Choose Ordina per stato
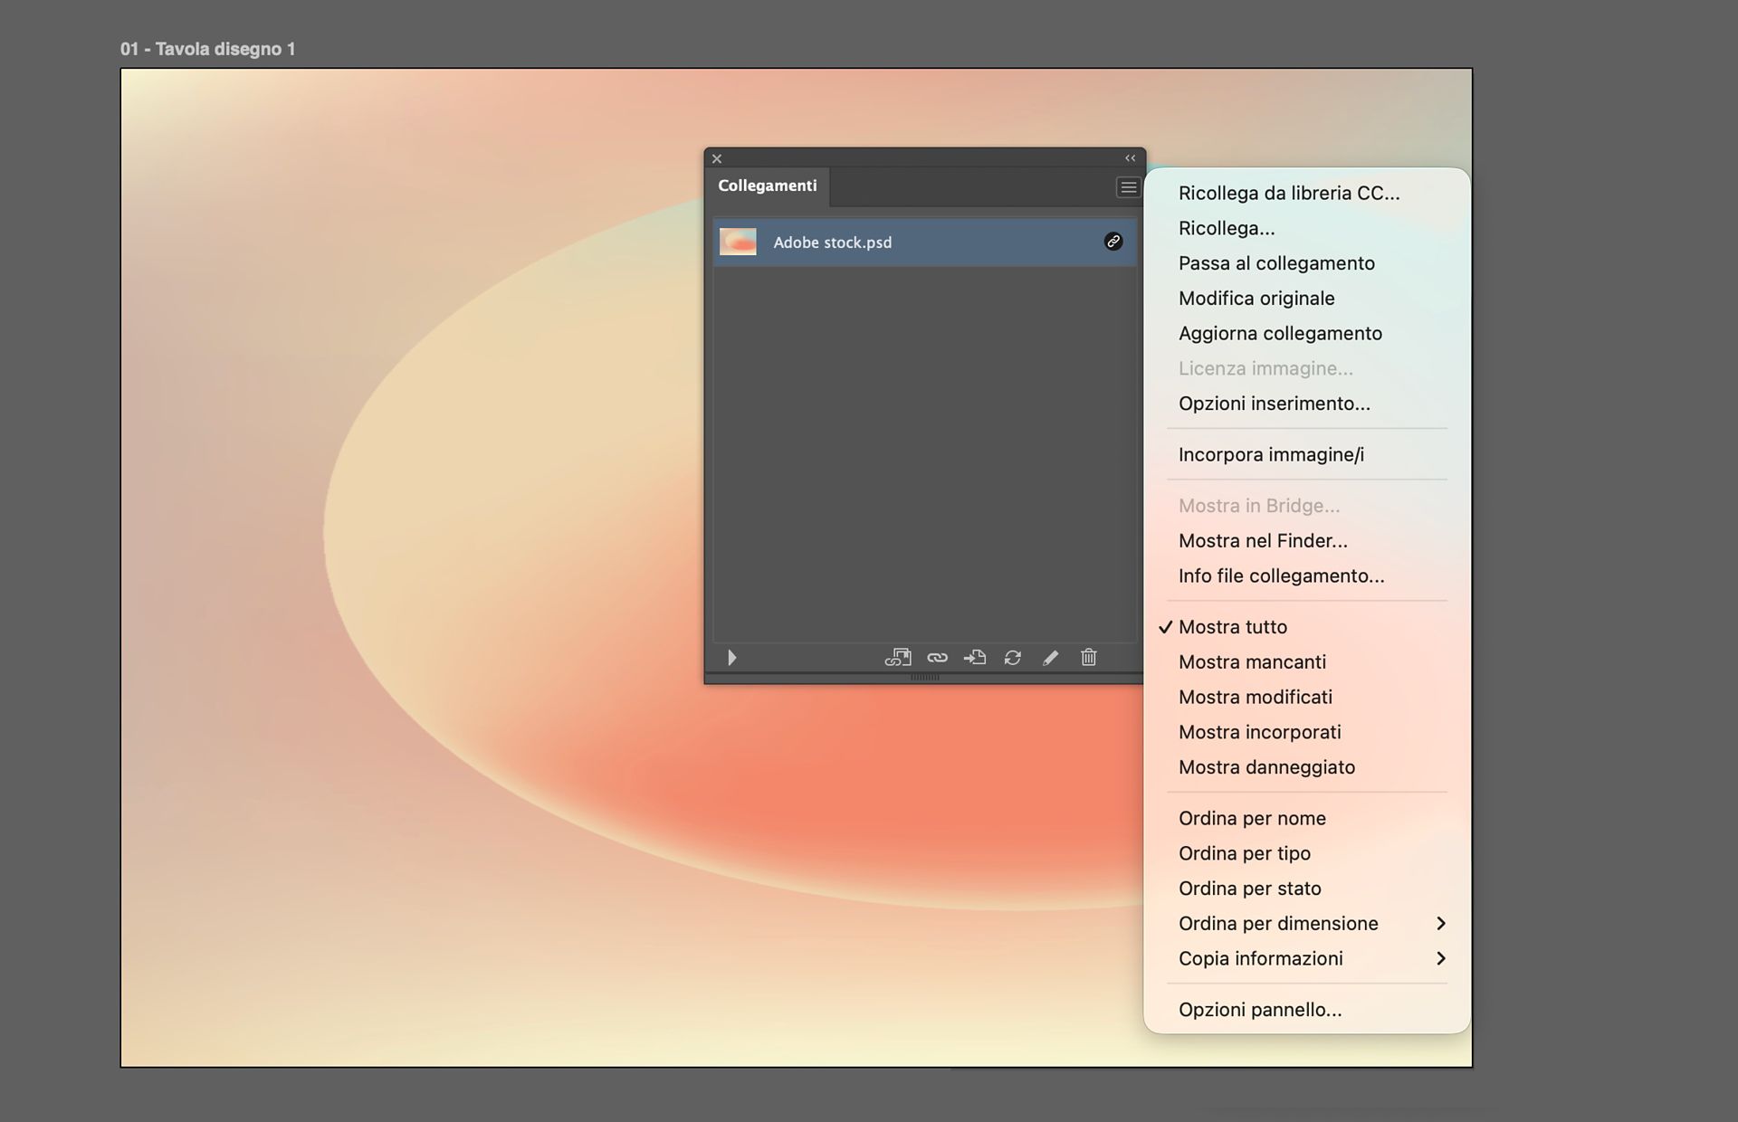 pos(1307,889)
